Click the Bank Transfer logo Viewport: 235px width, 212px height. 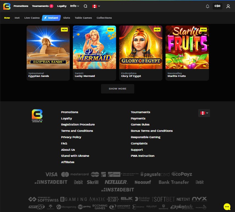174,182
